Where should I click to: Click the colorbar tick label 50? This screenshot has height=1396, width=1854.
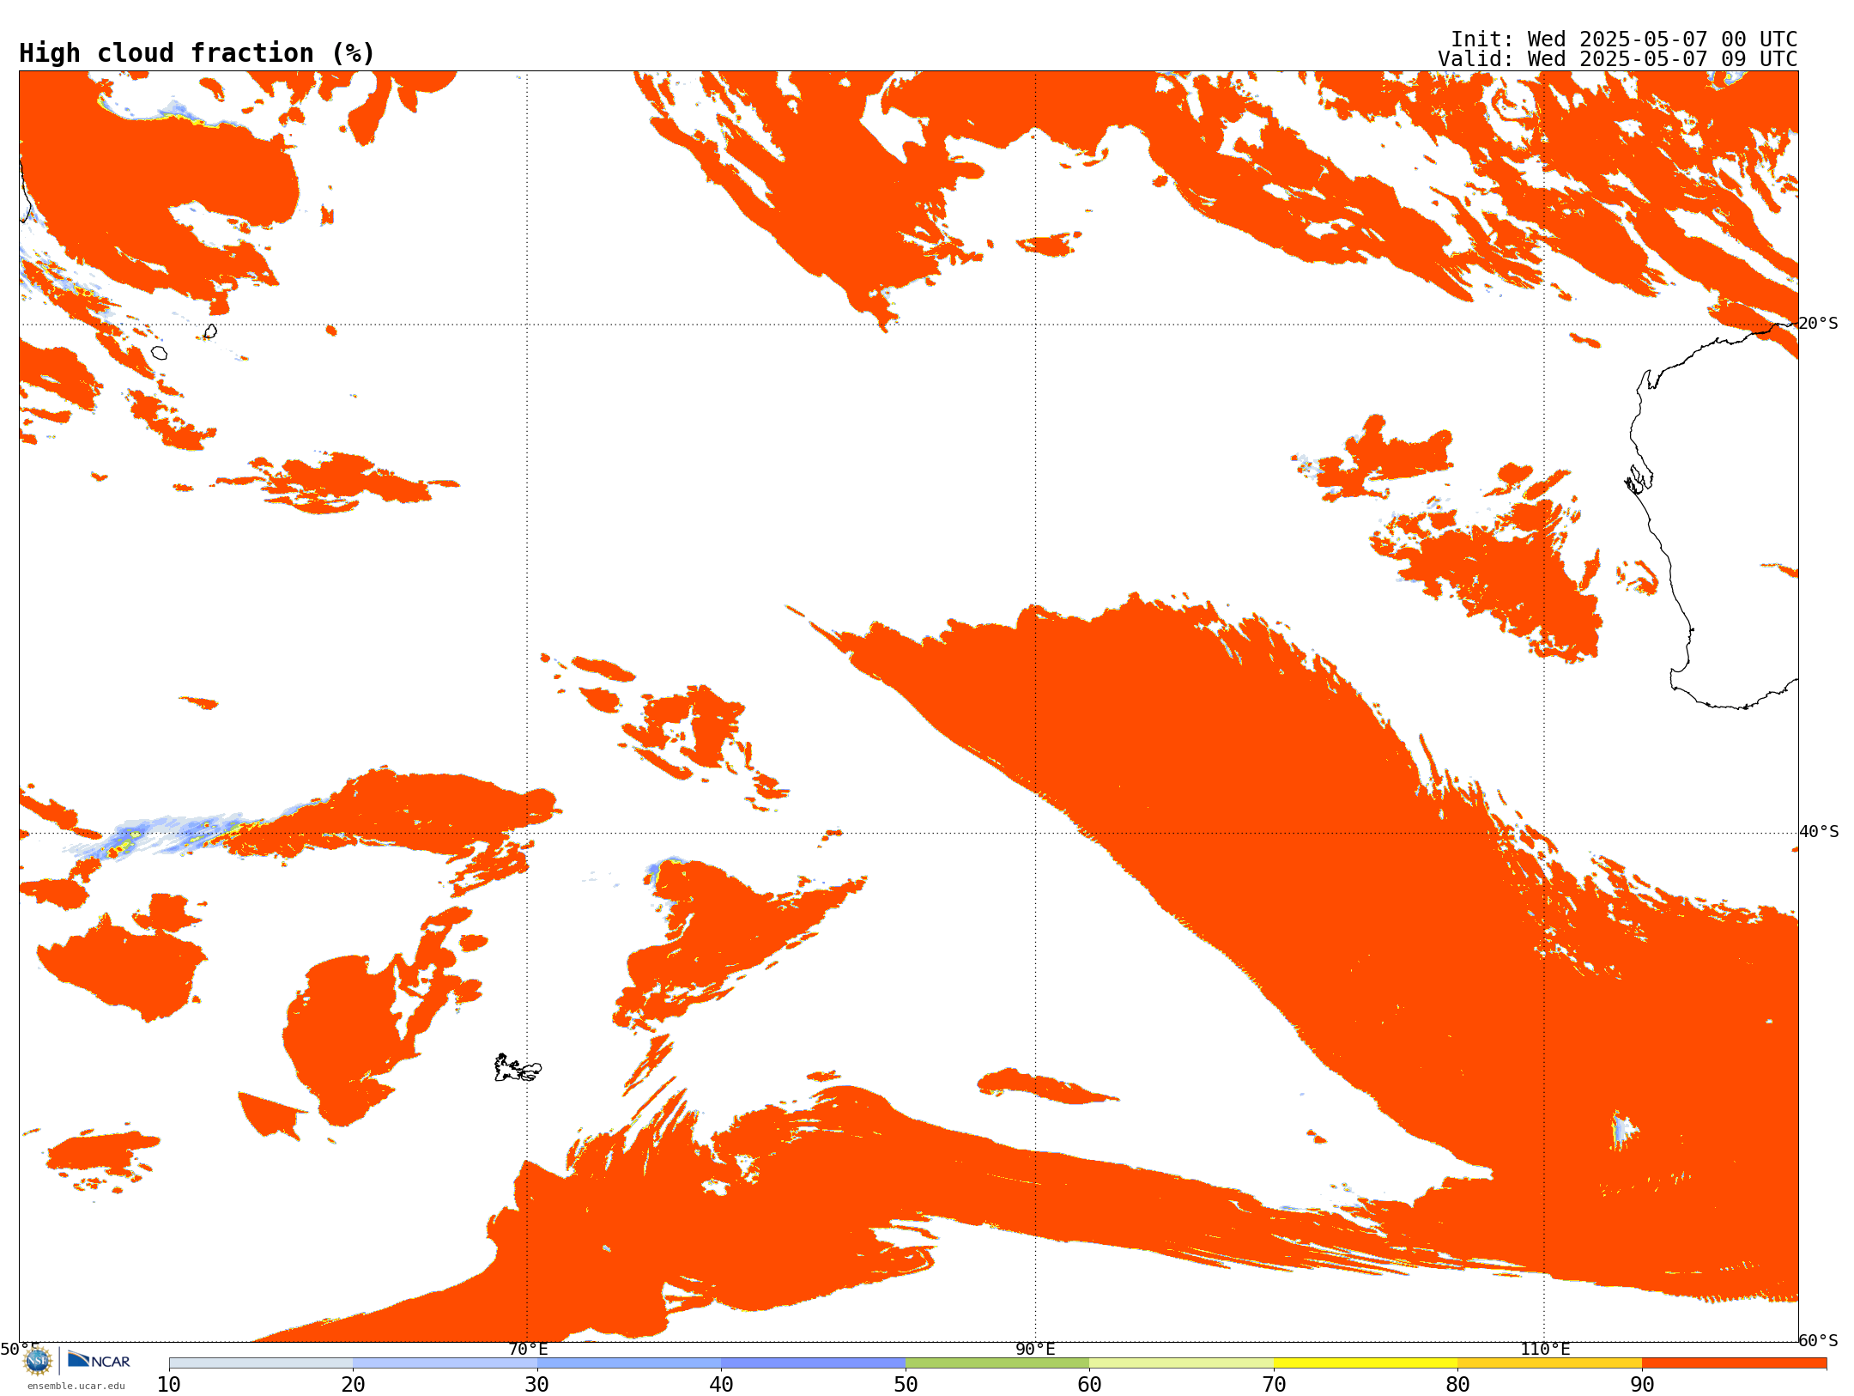pos(906,1385)
